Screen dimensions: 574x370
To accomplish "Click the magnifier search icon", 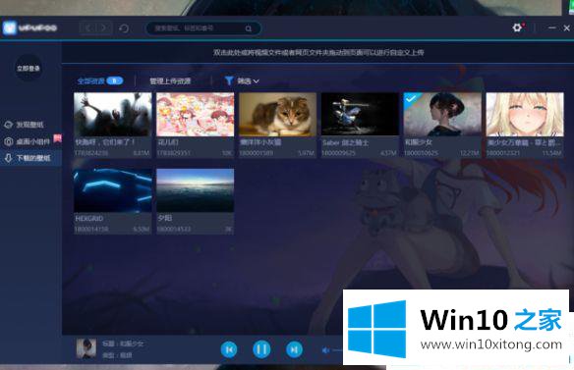I will click(249, 28).
